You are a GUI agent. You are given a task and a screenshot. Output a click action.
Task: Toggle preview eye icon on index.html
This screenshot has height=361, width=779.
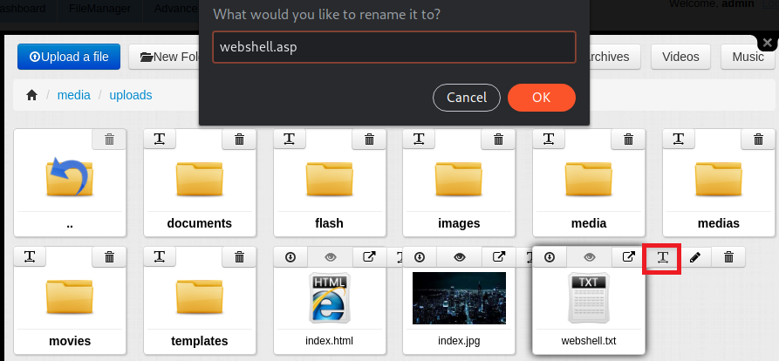click(x=331, y=257)
